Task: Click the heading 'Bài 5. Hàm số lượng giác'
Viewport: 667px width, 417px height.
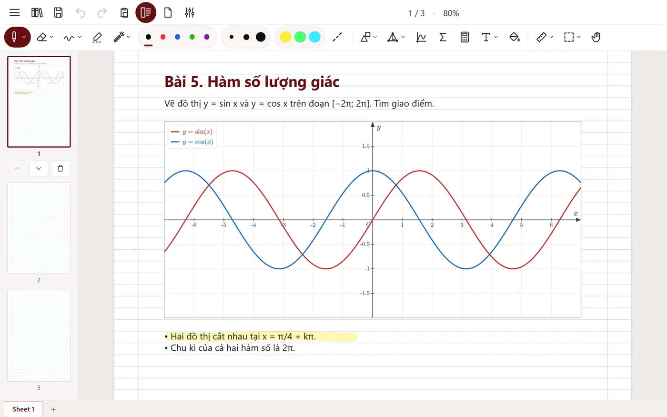Action: tap(252, 82)
